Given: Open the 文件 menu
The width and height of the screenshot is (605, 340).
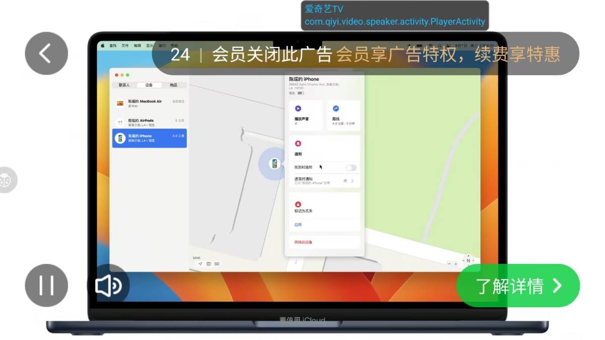Looking at the screenshot, I should point(125,45).
